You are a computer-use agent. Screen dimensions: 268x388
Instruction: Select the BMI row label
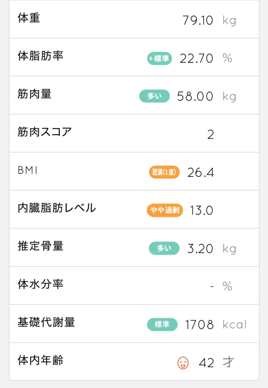tap(28, 170)
